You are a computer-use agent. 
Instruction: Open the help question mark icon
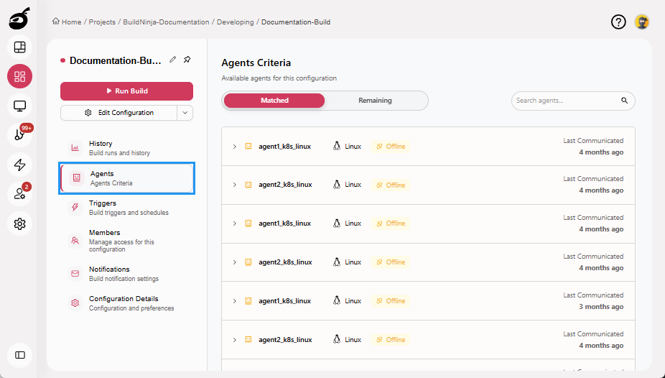[x=618, y=22]
